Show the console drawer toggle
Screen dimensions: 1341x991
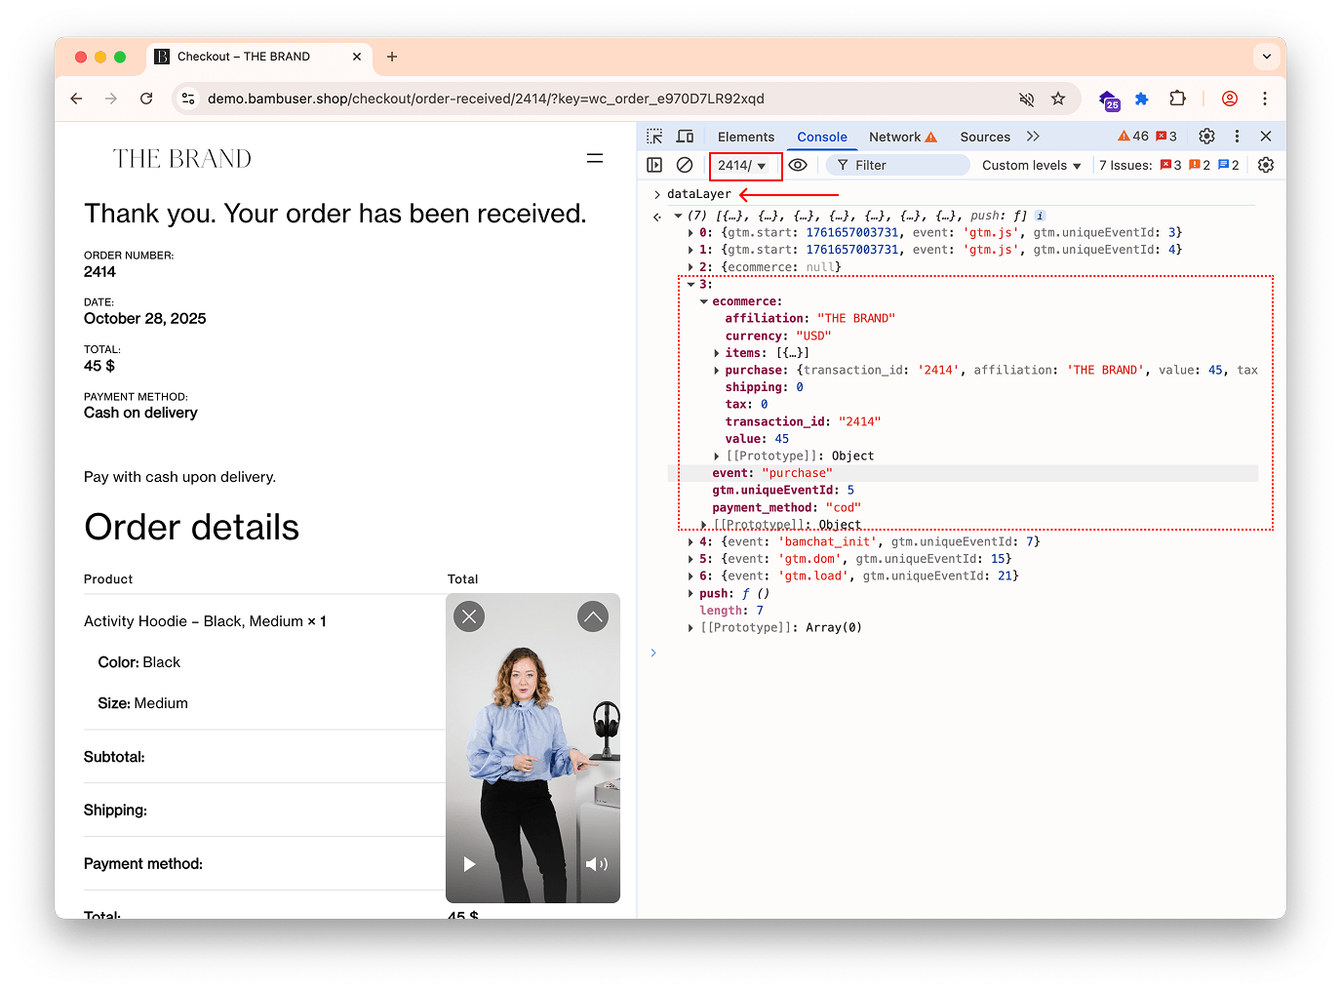[653, 164]
